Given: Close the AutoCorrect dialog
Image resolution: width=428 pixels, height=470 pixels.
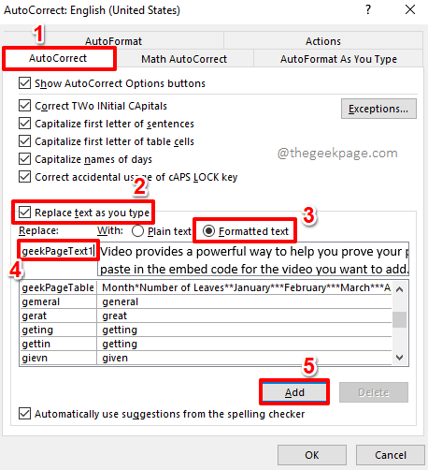Looking at the screenshot, I should point(410,9).
